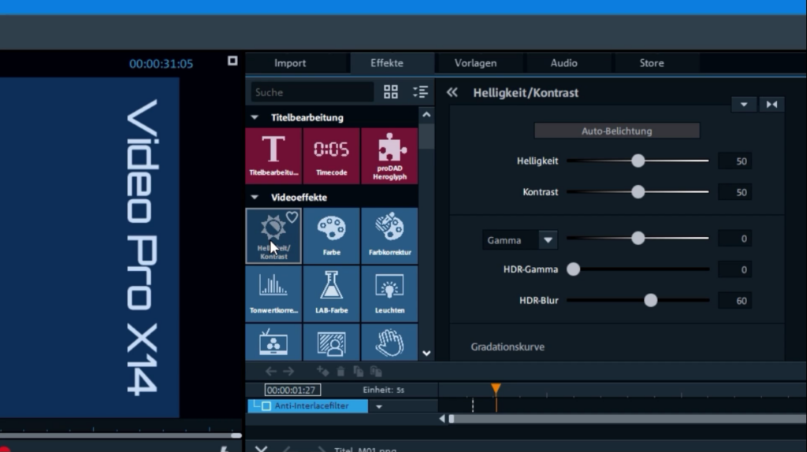Image resolution: width=807 pixels, height=452 pixels.
Task: Switch to the Import tab
Action: click(290, 63)
